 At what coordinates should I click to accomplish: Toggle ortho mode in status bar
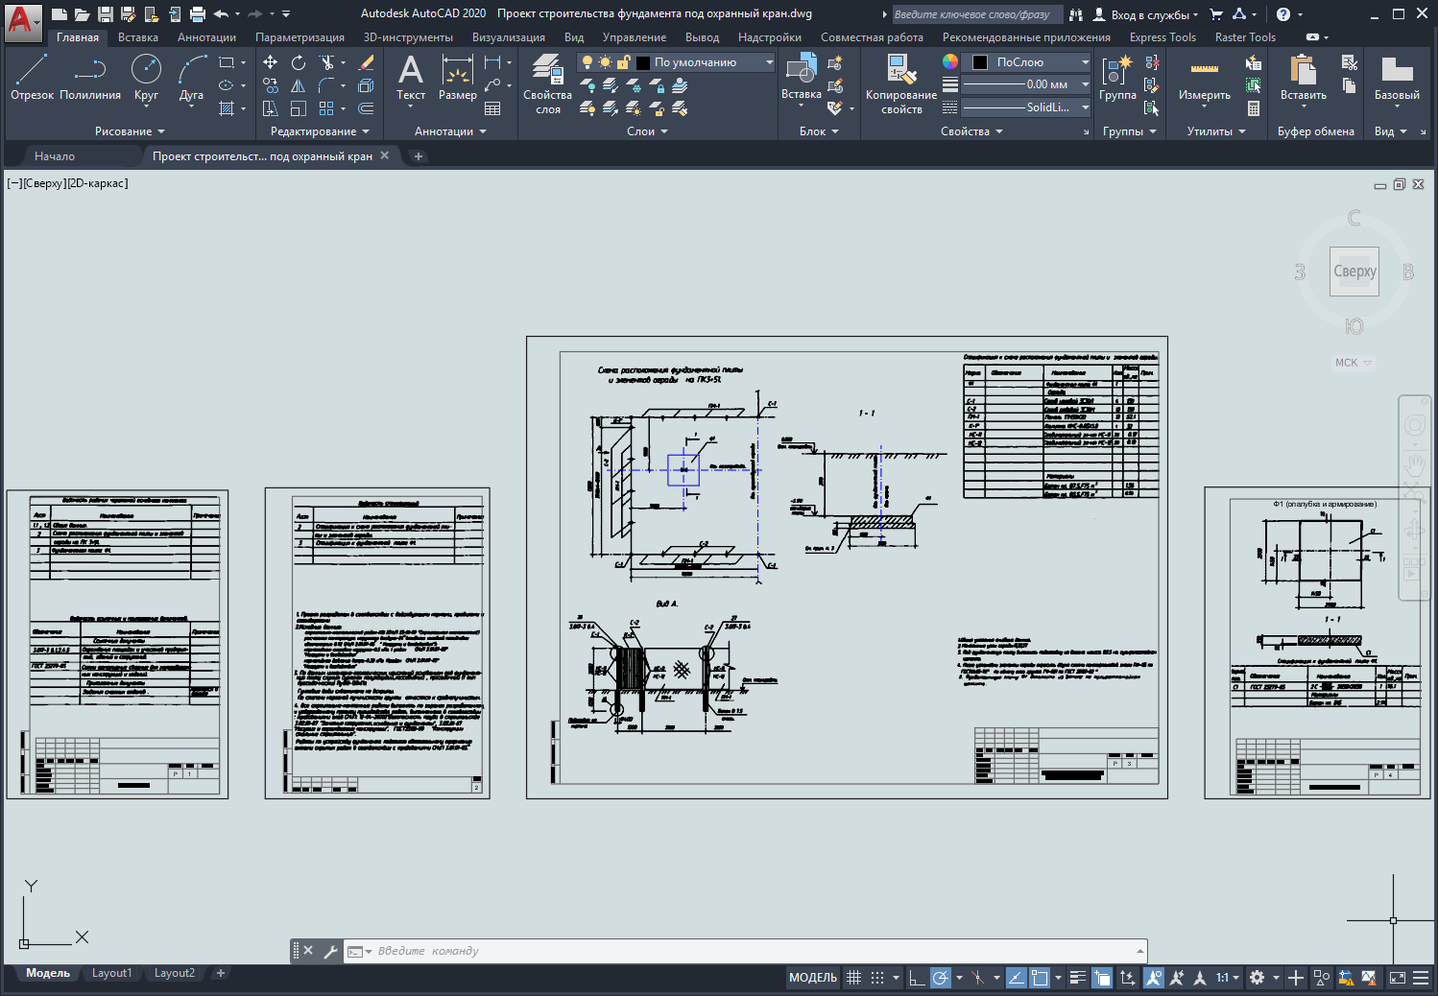(x=917, y=978)
